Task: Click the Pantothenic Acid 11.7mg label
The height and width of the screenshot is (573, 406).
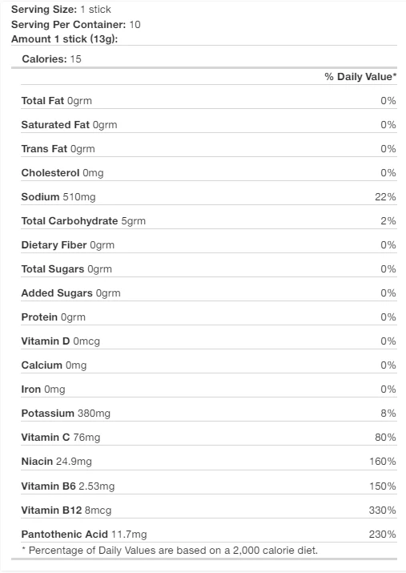Action: [x=84, y=535]
